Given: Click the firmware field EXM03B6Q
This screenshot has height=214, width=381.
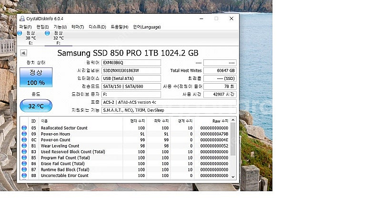Looking at the screenshot, I should (131, 63).
